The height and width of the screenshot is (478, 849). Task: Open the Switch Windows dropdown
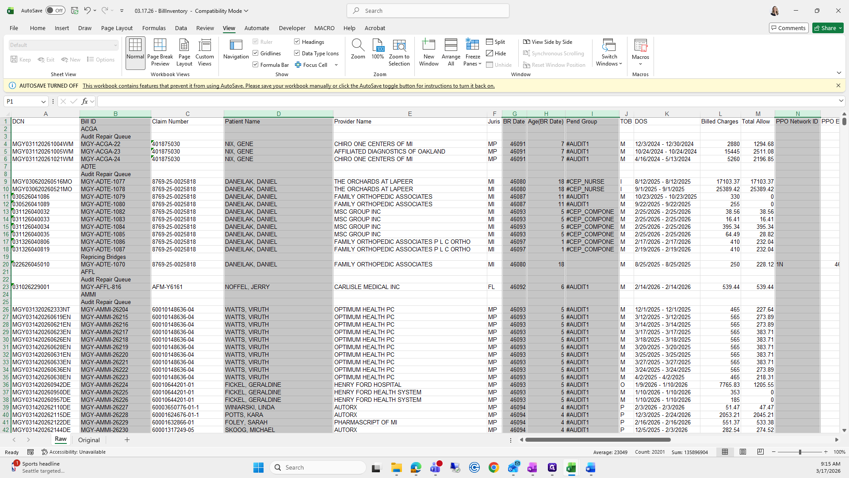[x=609, y=52]
